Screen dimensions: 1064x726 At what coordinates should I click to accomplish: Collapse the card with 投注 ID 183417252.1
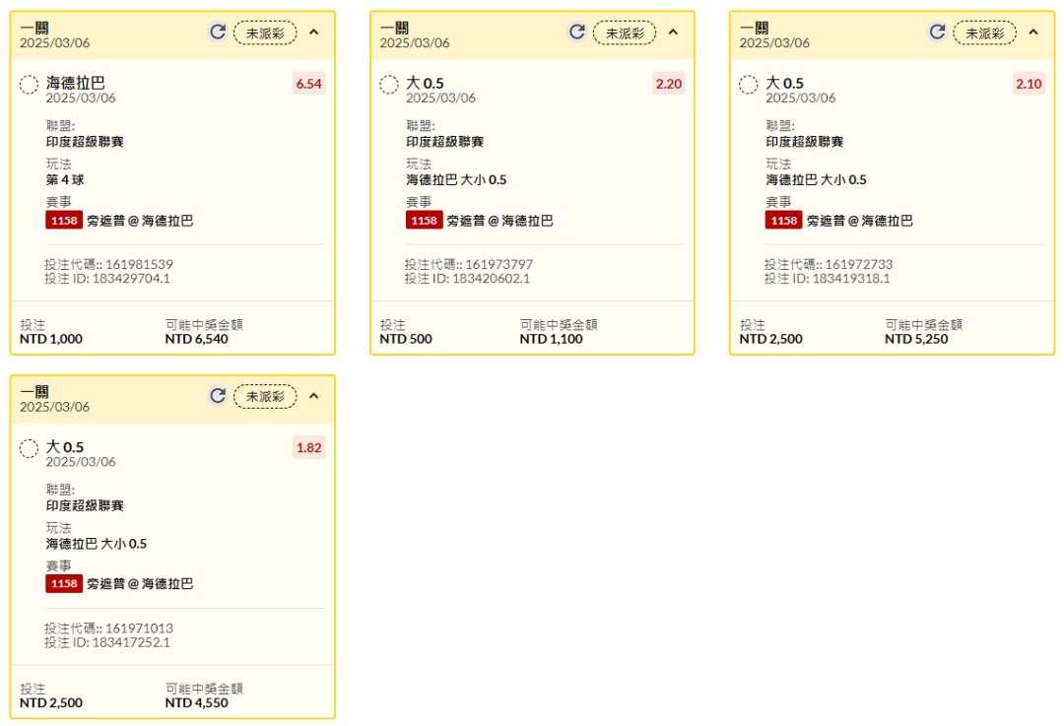(313, 396)
